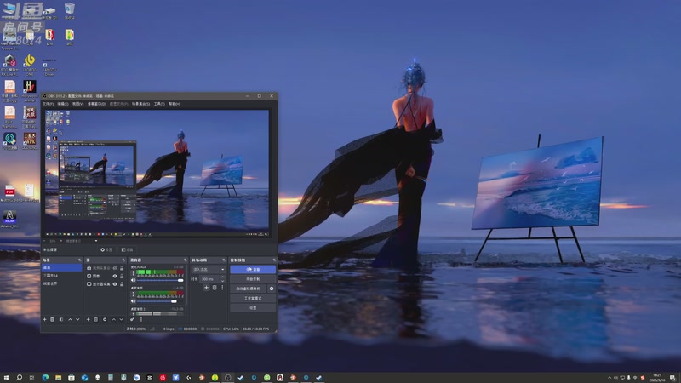The width and height of the screenshot is (681, 383).
Task: Open the Recycle Bin desktop icon
Action: (x=70, y=11)
